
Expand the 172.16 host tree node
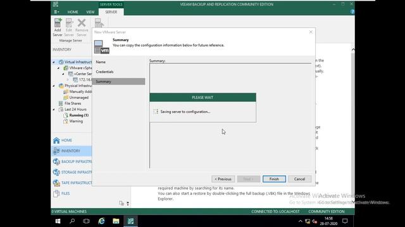click(x=68, y=80)
